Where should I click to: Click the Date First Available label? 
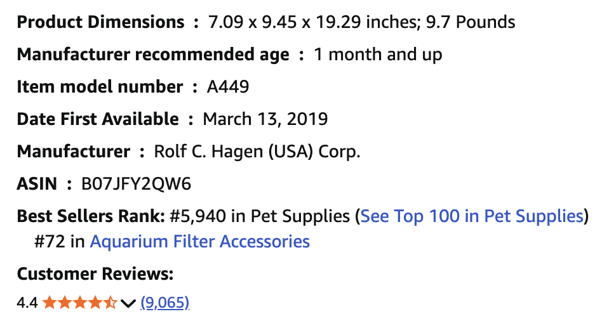click(98, 119)
